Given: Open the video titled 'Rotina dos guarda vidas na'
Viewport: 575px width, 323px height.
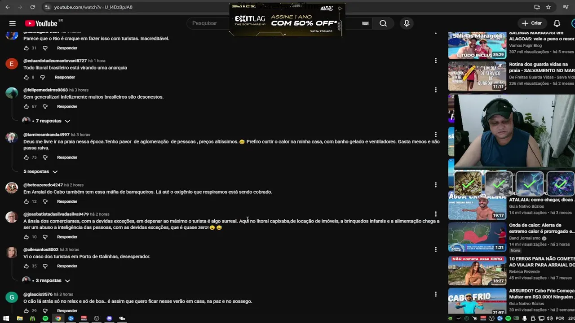Looking at the screenshot, I should 542,67.
